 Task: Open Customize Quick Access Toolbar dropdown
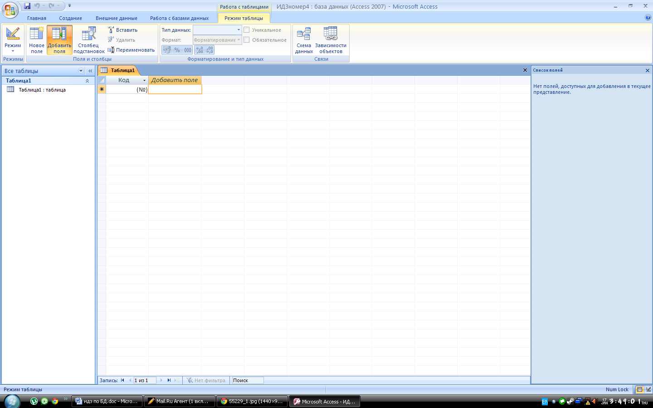69,6
